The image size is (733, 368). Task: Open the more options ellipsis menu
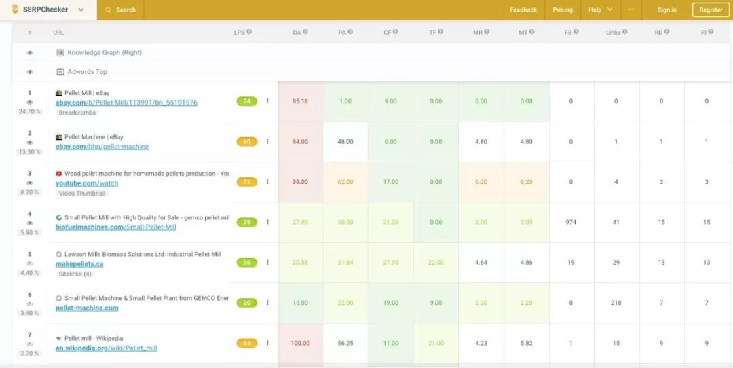click(x=631, y=10)
